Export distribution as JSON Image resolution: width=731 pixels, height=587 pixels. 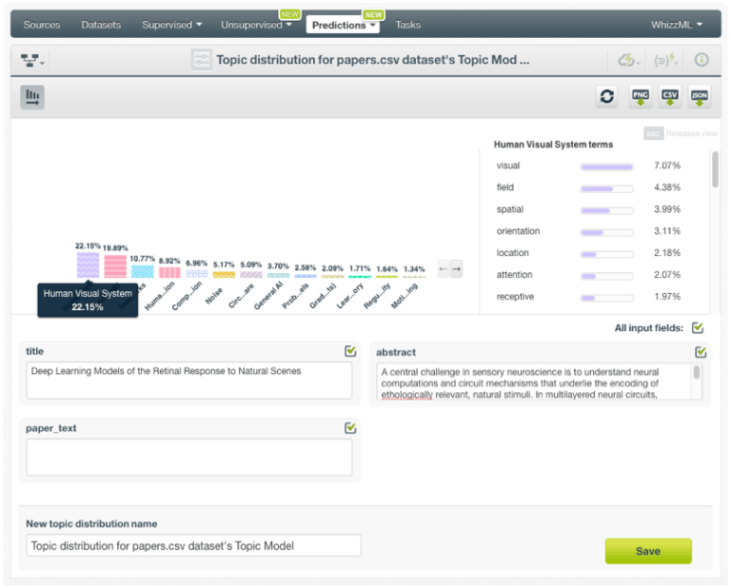(699, 96)
